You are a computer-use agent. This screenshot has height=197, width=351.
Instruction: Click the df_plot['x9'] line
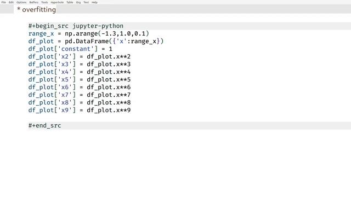click(79, 111)
